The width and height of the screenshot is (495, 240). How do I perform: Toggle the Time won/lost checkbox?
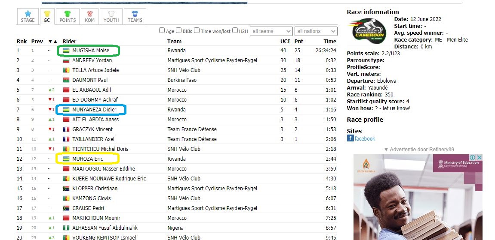point(197,31)
